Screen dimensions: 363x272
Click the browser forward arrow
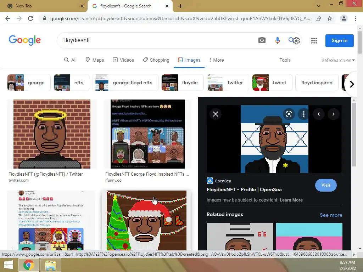pos(19,18)
